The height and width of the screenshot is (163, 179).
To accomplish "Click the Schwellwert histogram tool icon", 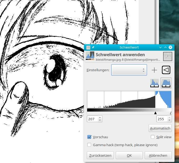I will [x=90, y=56].
